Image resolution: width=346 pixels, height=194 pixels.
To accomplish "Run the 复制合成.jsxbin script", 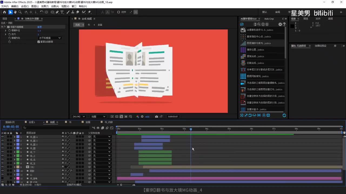I will pos(262,56).
